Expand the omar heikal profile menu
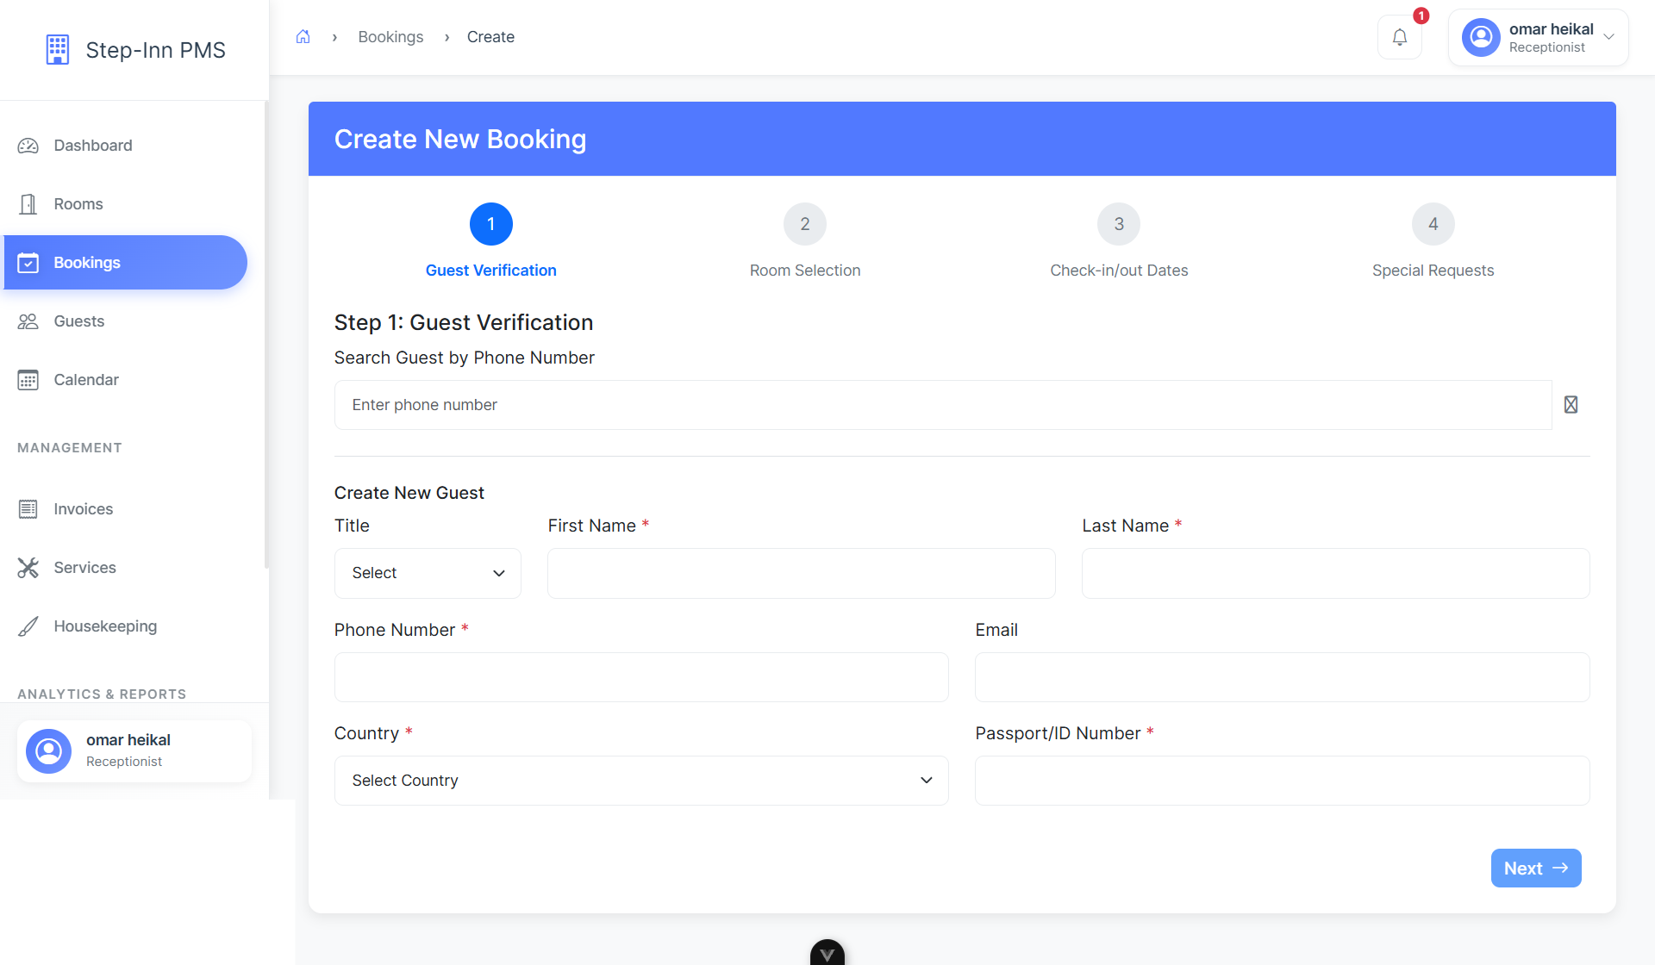1655x965 pixels. pos(1610,37)
